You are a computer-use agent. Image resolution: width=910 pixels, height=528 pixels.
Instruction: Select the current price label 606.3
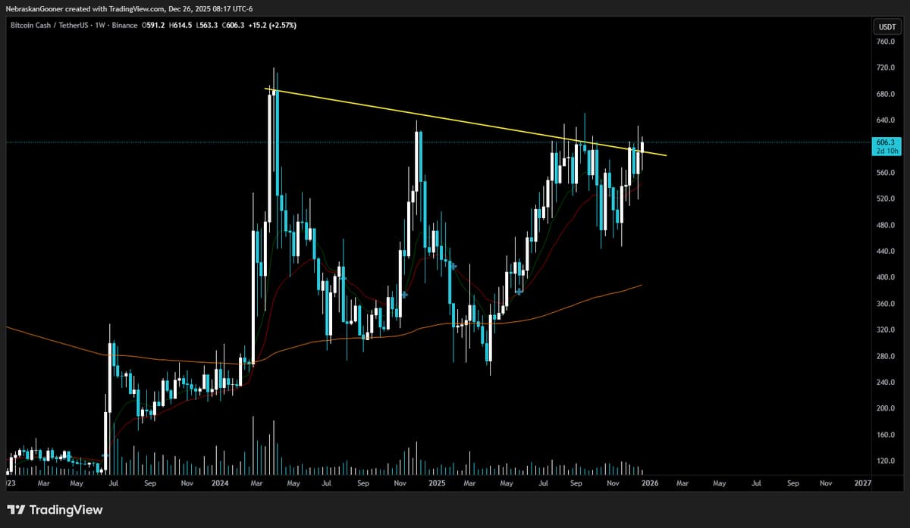886,142
